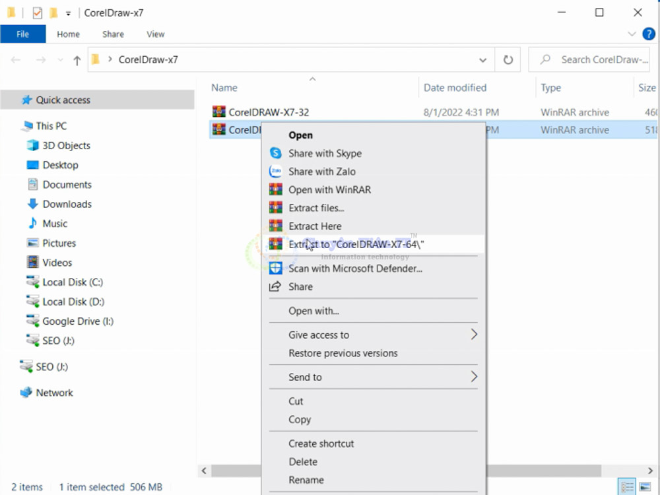Open the Help question mark icon
Viewport: 660px width, 495px height.
point(648,34)
